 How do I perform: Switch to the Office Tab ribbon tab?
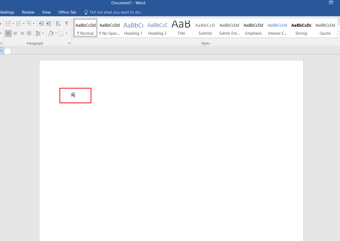tap(67, 12)
